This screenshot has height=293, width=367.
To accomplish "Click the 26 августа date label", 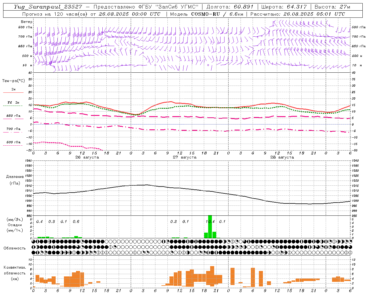I will click(x=87, y=157).
